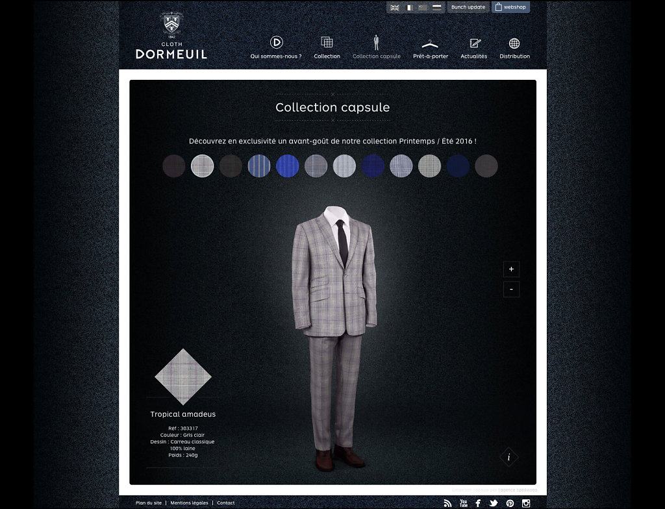Click the Réf : 303317 text

pyautogui.click(x=183, y=428)
